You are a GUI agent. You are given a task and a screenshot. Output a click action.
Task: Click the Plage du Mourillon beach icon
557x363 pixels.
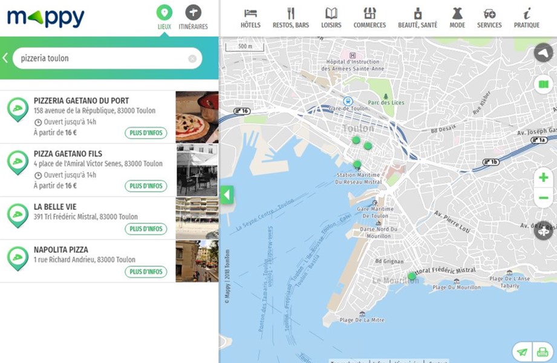click(x=457, y=281)
